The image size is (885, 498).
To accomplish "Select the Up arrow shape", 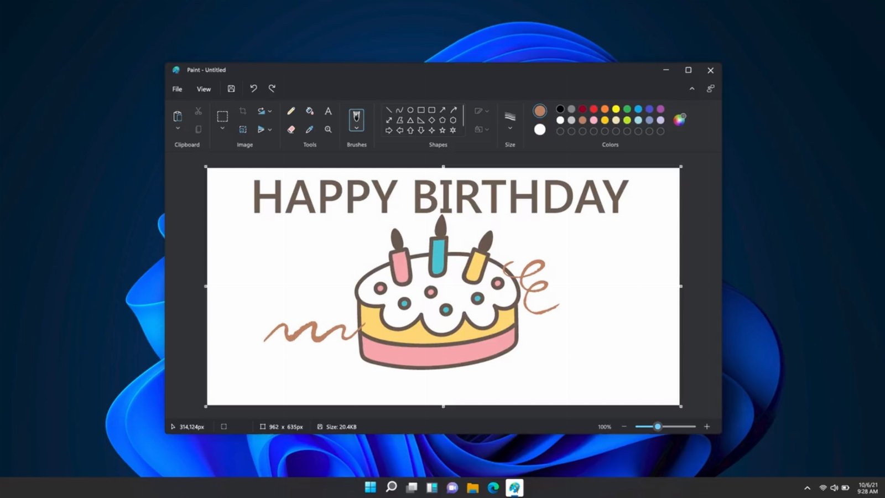I will pyautogui.click(x=410, y=130).
